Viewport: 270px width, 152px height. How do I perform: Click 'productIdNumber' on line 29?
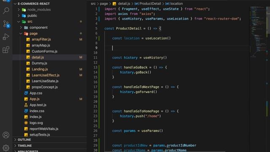point(181,145)
